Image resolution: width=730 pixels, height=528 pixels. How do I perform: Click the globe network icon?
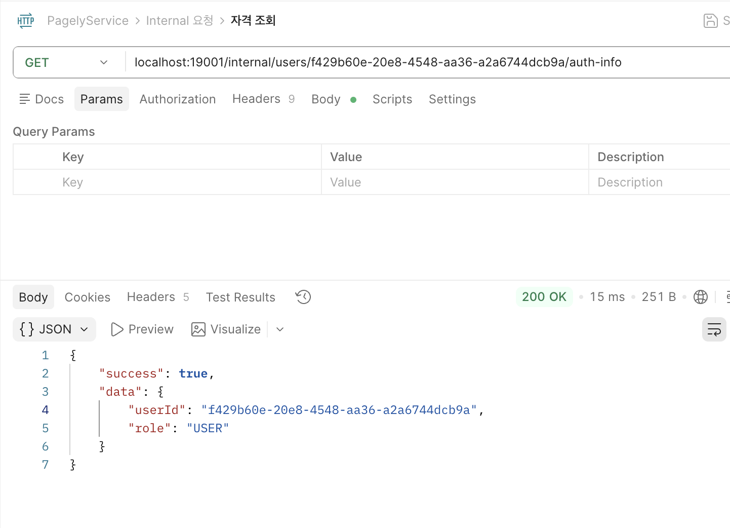pos(701,297)
